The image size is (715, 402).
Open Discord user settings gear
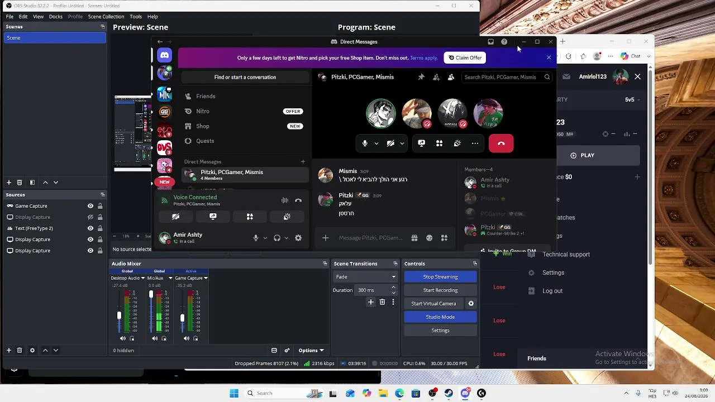[x=298, y=238]
